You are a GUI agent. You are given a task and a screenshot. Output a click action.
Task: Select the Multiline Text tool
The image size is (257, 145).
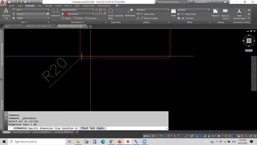click(x=6, y=13)
